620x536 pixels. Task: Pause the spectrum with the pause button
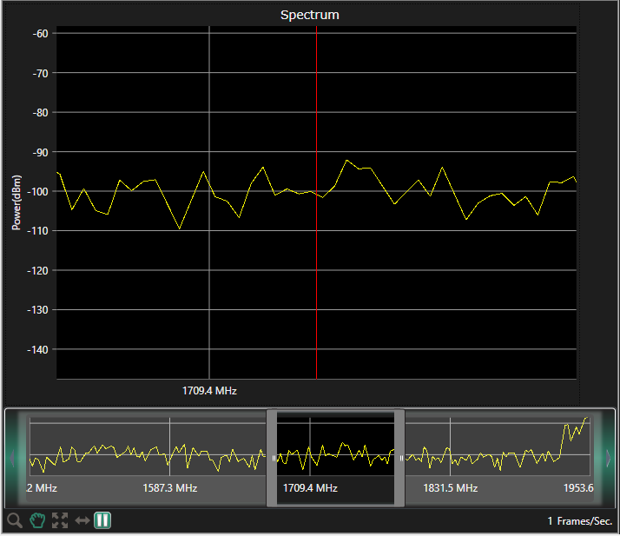coord(102,521)
